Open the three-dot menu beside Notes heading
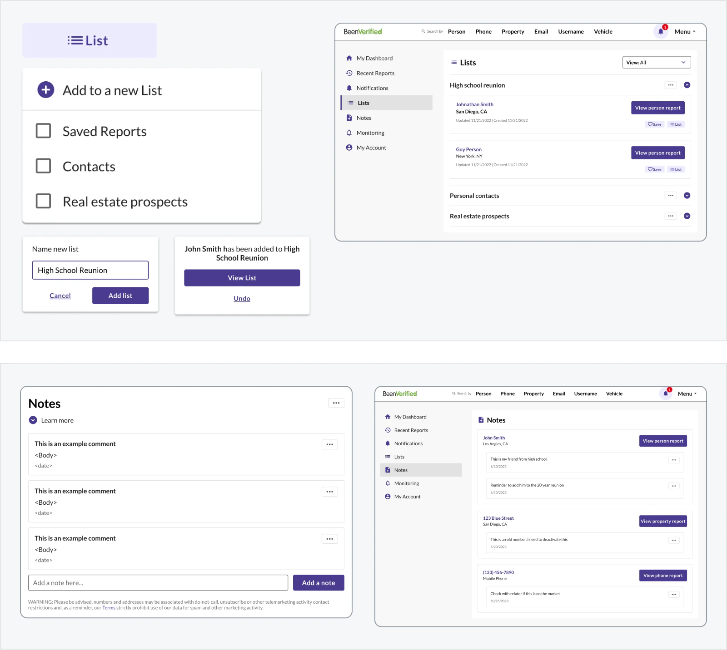Viewport: 727px width, 650px height. 336,403
